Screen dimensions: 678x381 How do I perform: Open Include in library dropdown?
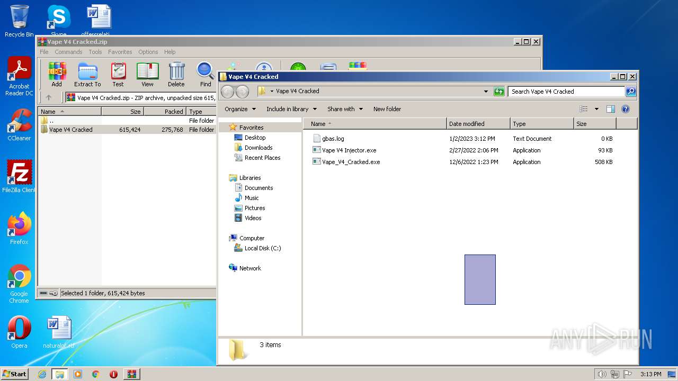pyautogui.click(x=291, y=109)
